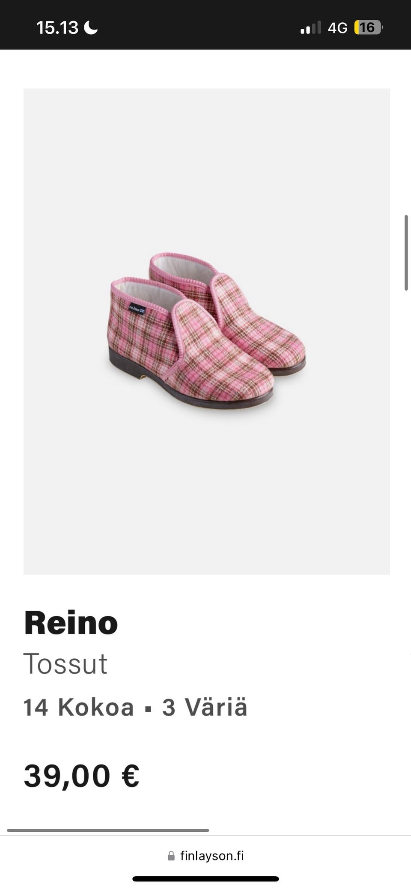The width and height of the screenshot is (411, 890).
Task: Click the vertical page scrollbar thumb
Action: 406,253
